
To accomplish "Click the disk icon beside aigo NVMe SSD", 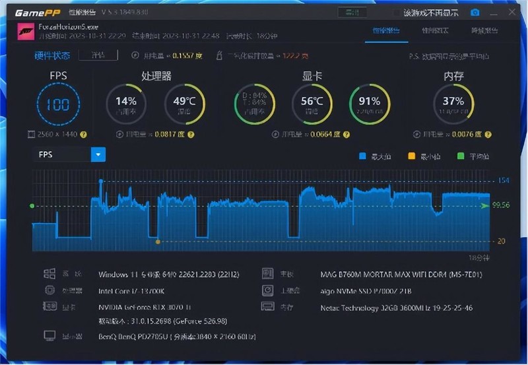I will [x=268, y=290].
